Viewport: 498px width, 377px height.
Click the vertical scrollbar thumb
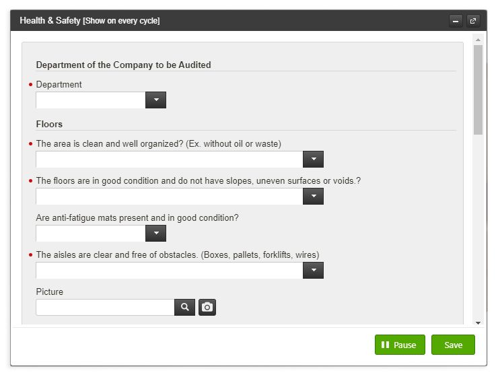pos(478,89)
